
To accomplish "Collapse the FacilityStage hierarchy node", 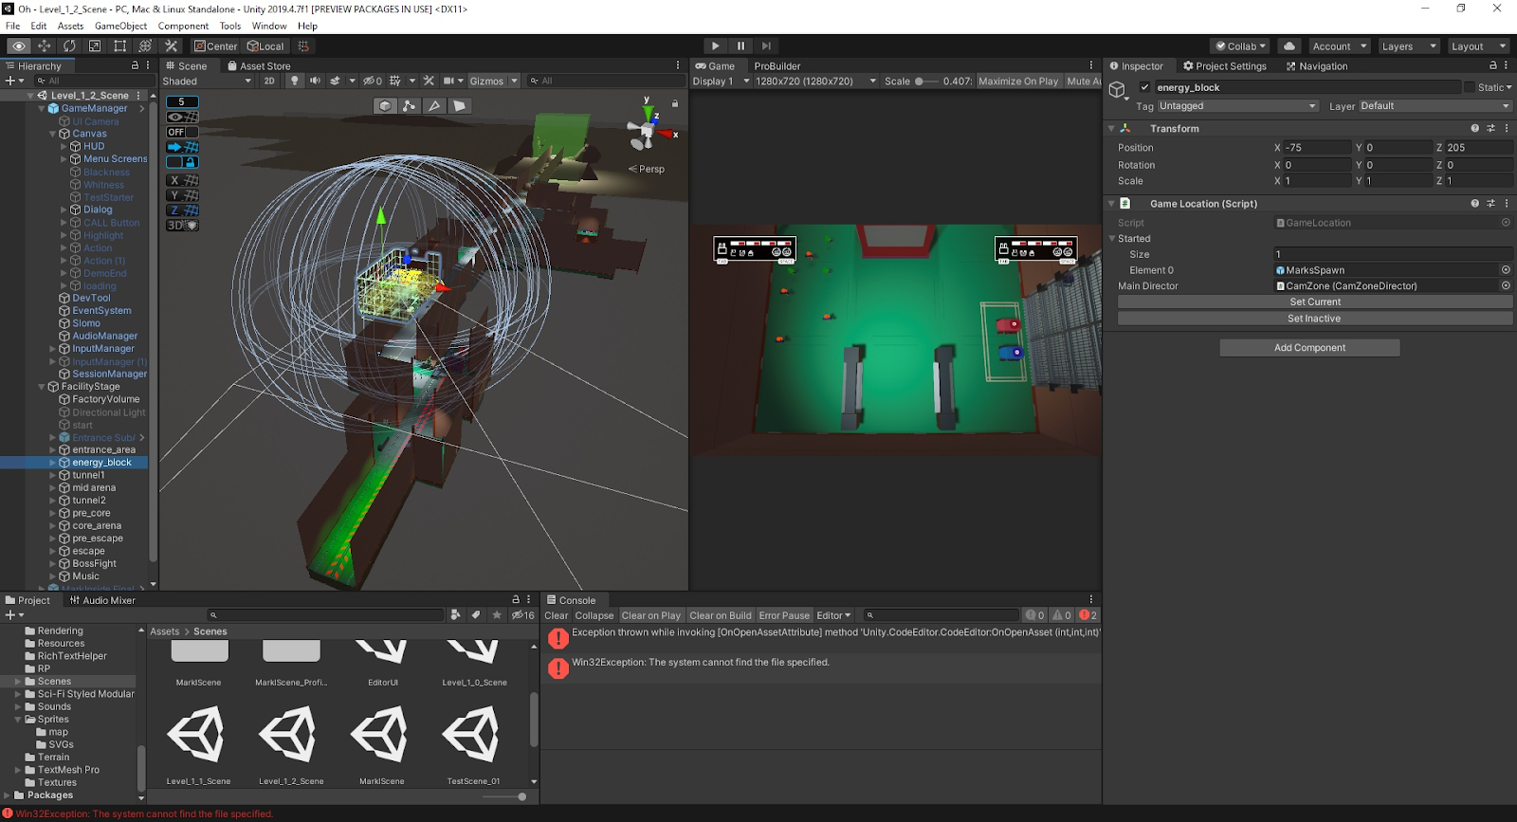I will point(42,387).
